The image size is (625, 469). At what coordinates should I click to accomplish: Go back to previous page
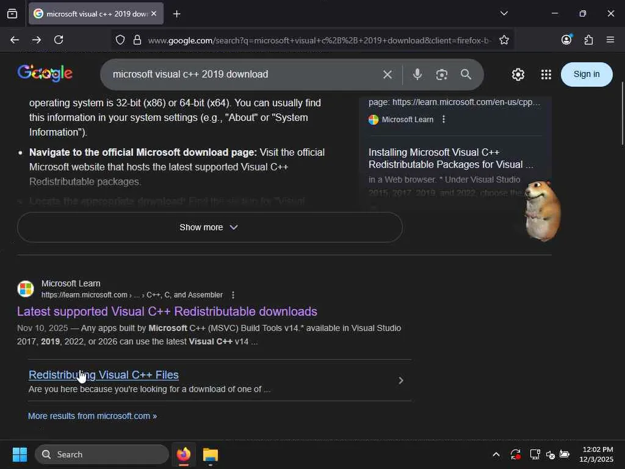(x=15, y=40)
